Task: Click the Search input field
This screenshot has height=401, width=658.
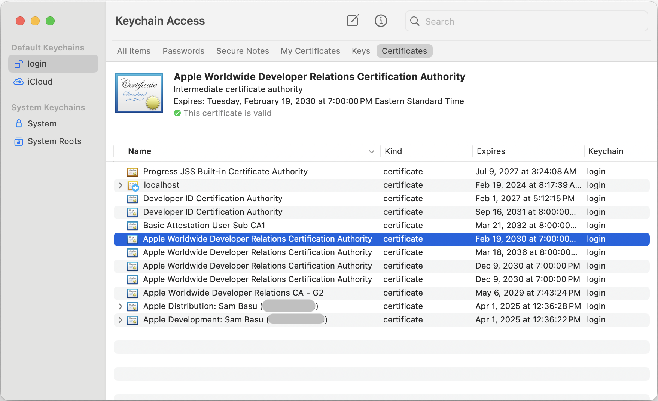Action: coord(526,21)
